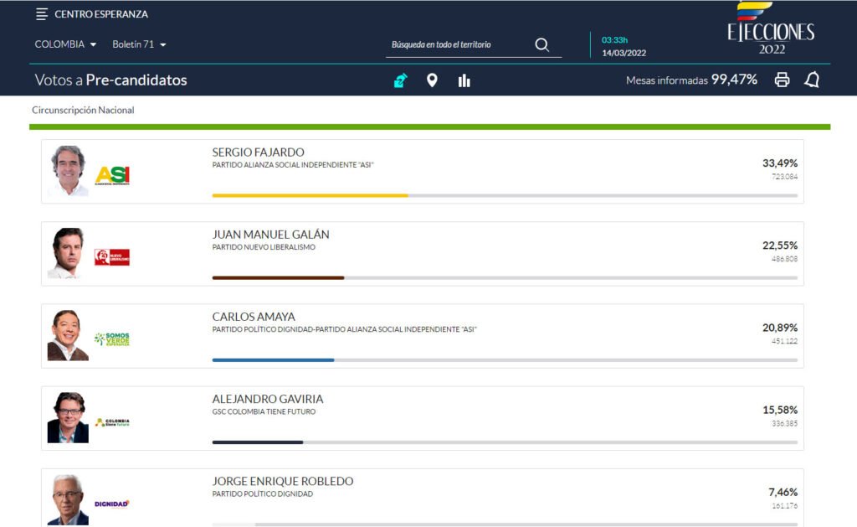Click the Elecciones 2022 logo
This screenshot has width=857, height=527.
coord(770,29)
